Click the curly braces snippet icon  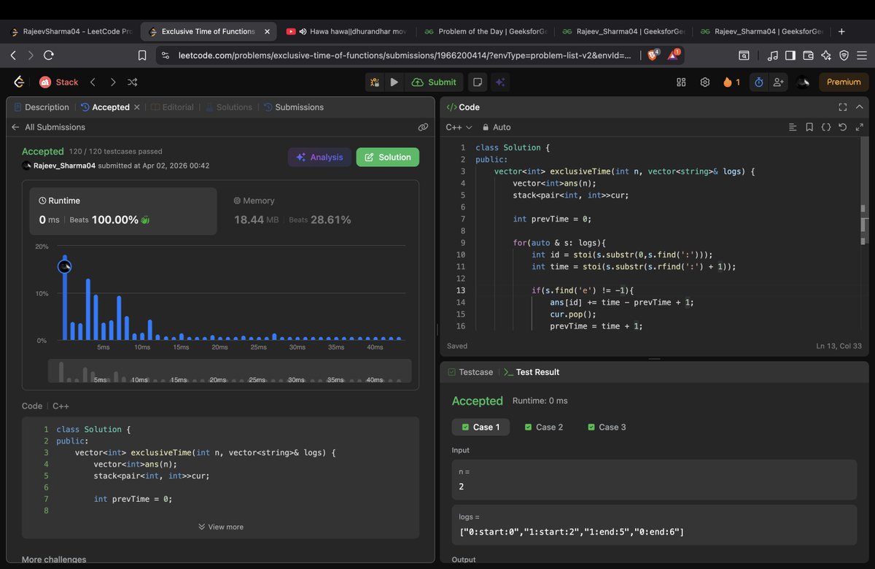click(x=826, y=127)
